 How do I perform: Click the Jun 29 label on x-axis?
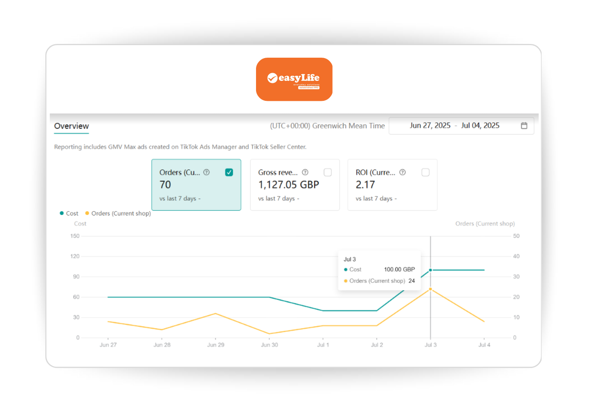click(216, 345)
